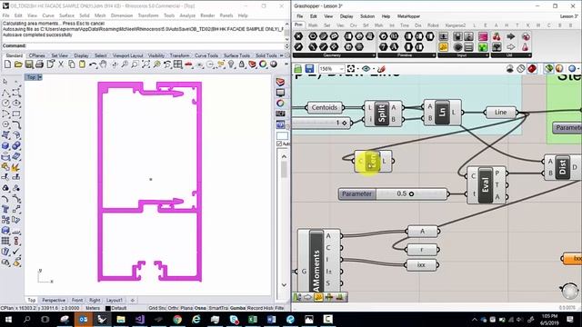Image resolution: width=582 pixels, height=327 pixels.
Task: Click the Parameter 0.5 number slider
Action: click(394, 193)
